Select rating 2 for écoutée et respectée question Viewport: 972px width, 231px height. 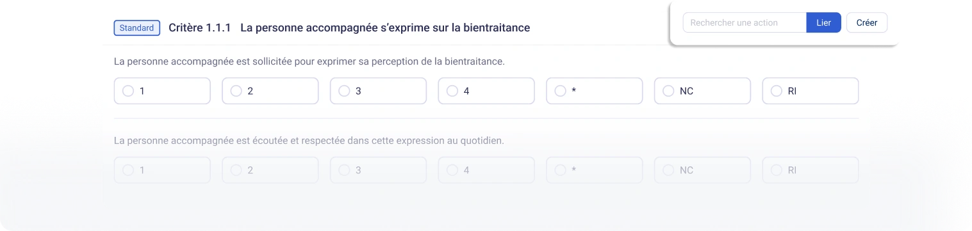click(270, 170)
